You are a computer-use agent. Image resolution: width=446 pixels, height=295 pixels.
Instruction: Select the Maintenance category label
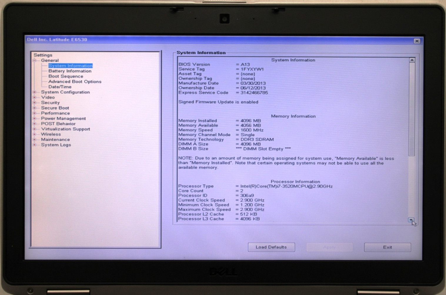[56, 140]
